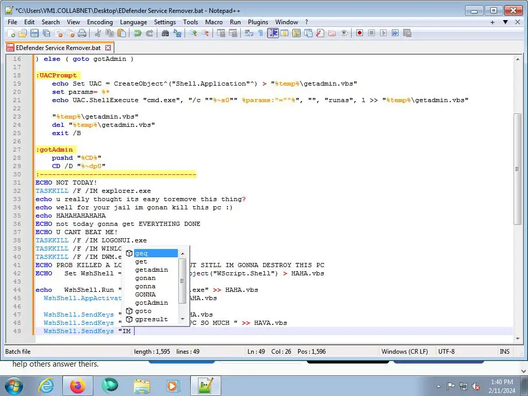Open the Document List icon
The image size is (528, 396).
[x=308, y=33]
